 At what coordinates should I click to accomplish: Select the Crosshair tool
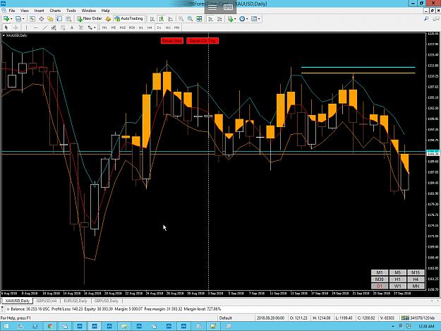coord(16,28)
